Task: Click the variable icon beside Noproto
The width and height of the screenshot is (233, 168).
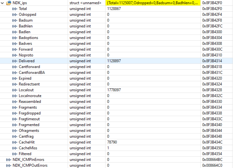Action: 15,55
